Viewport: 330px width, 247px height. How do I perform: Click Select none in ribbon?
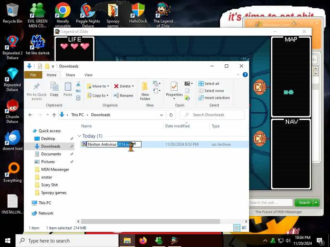pos(211,91)
